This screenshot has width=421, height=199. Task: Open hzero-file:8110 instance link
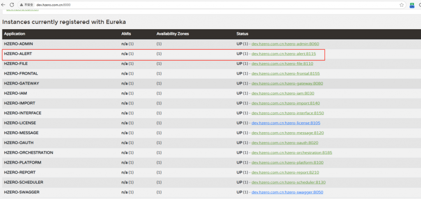[x=282, y=64]
